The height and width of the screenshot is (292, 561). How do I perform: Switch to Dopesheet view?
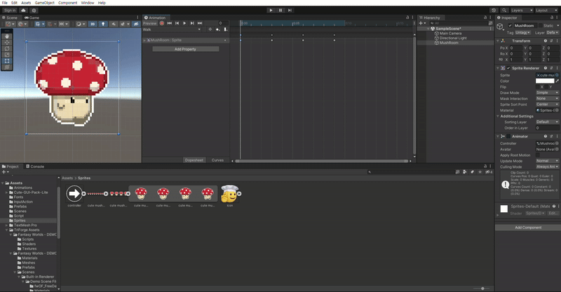pyautogui.click(x=194, y=160)
